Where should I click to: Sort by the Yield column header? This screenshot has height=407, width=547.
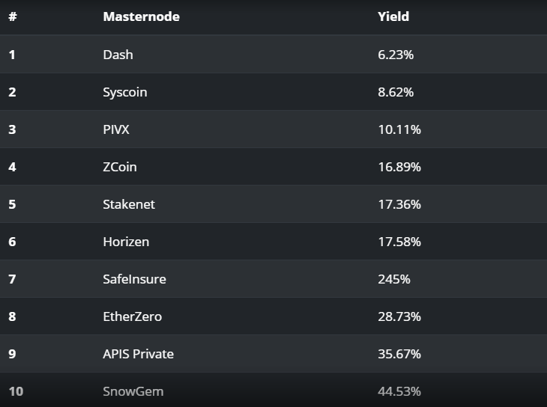point(393,16)
